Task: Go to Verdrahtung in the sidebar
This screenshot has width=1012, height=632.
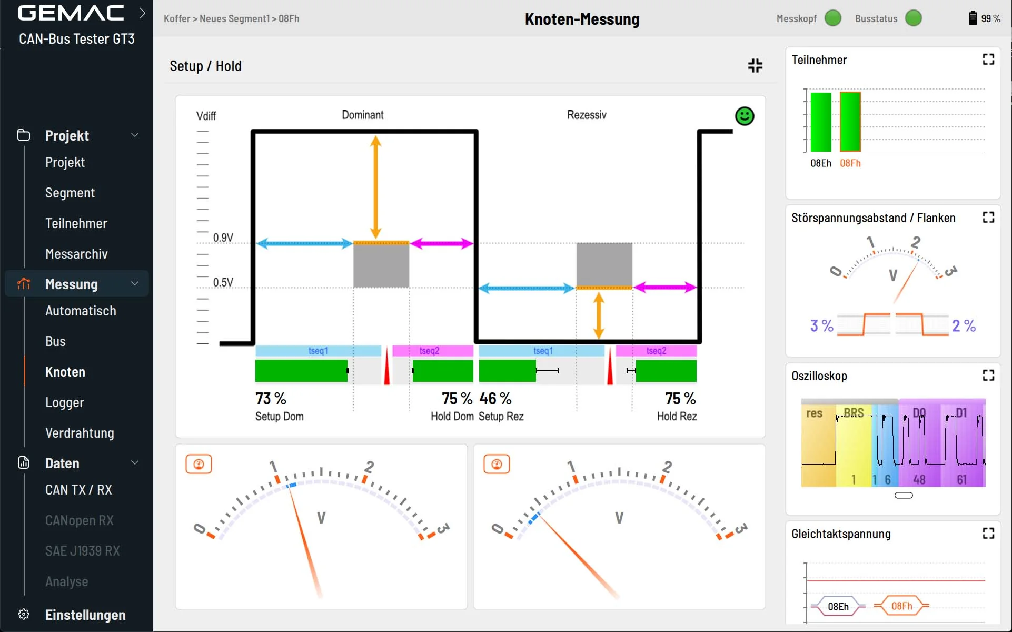Action: (x=80, y=433)
